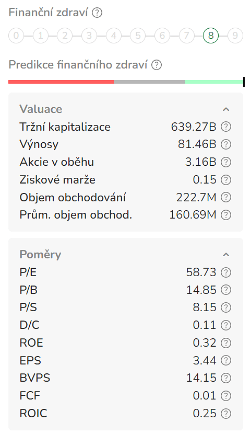This screenshot has width=251, height=434.
Task: Open help icon beside Predikce finančního zdraví
Action: pos(157,65)
